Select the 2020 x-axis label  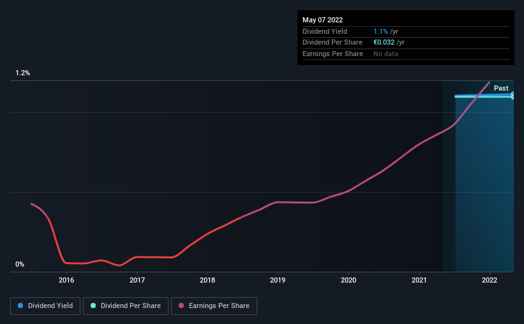pos(348,280)
